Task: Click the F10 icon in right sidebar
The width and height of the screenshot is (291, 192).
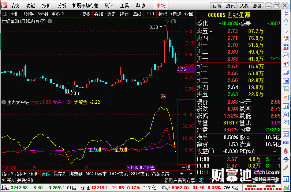Action: tap(286, 81)
